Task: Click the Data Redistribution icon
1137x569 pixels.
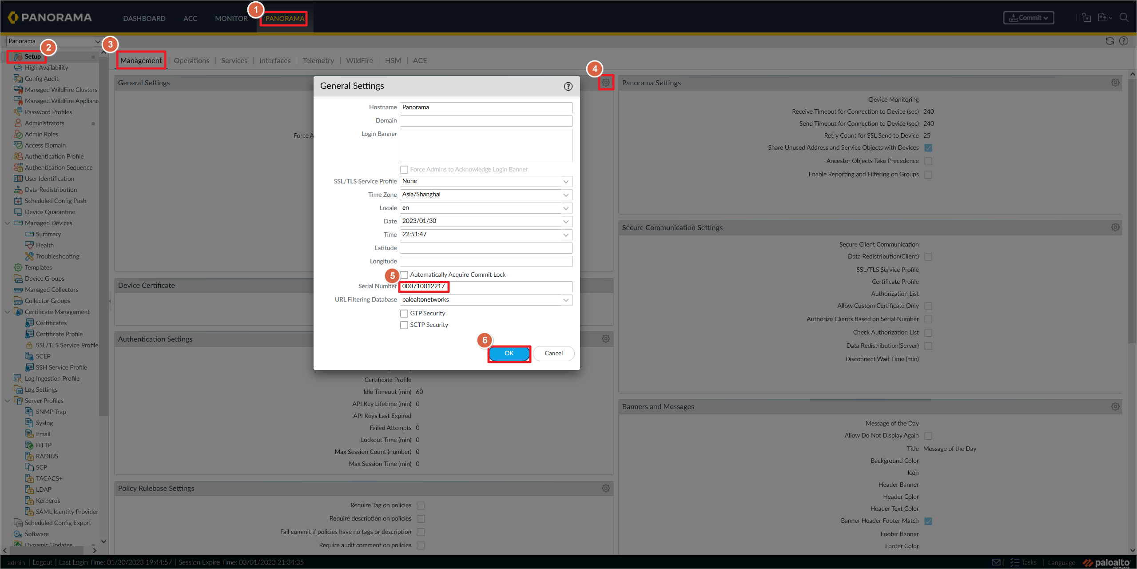Action: click(x=18, y=190)
